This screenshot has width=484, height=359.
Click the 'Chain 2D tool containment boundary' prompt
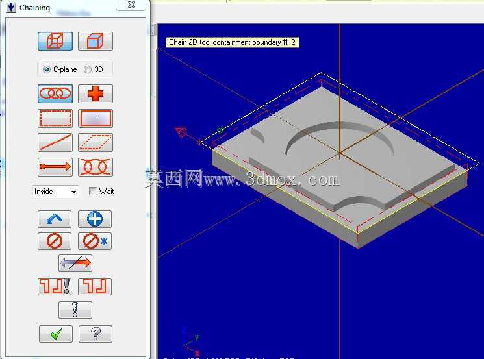click(233, 42)
